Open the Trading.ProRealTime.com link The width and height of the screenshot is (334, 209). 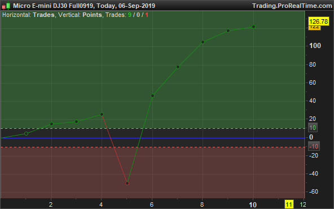(292, 6)
